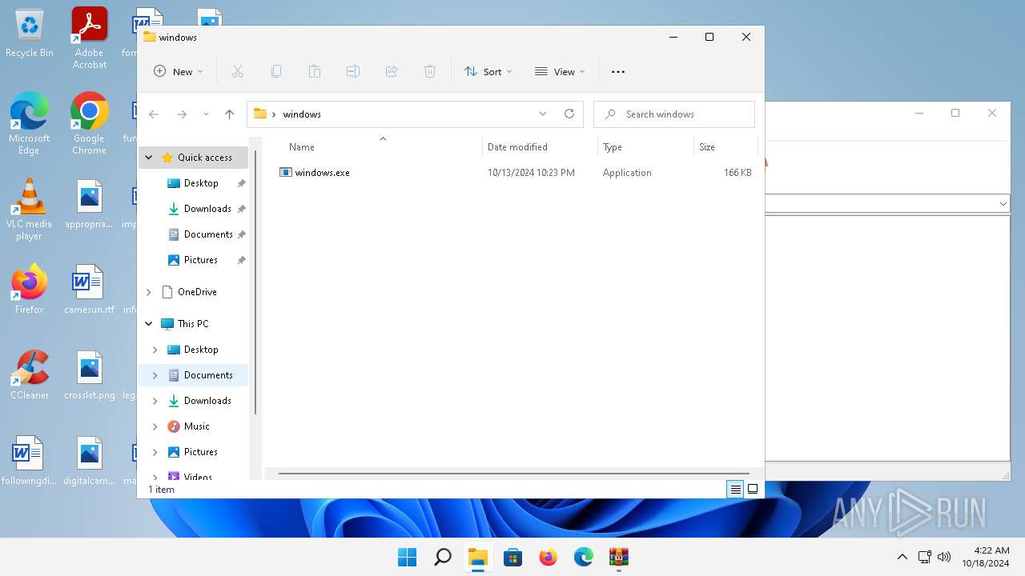Select the windows.exe file icon
Screen dimensions: 1025x576
[286, 172]
